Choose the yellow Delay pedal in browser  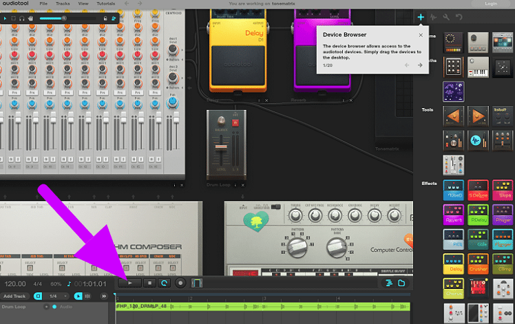pyautogui.click(x=454, y=264)
